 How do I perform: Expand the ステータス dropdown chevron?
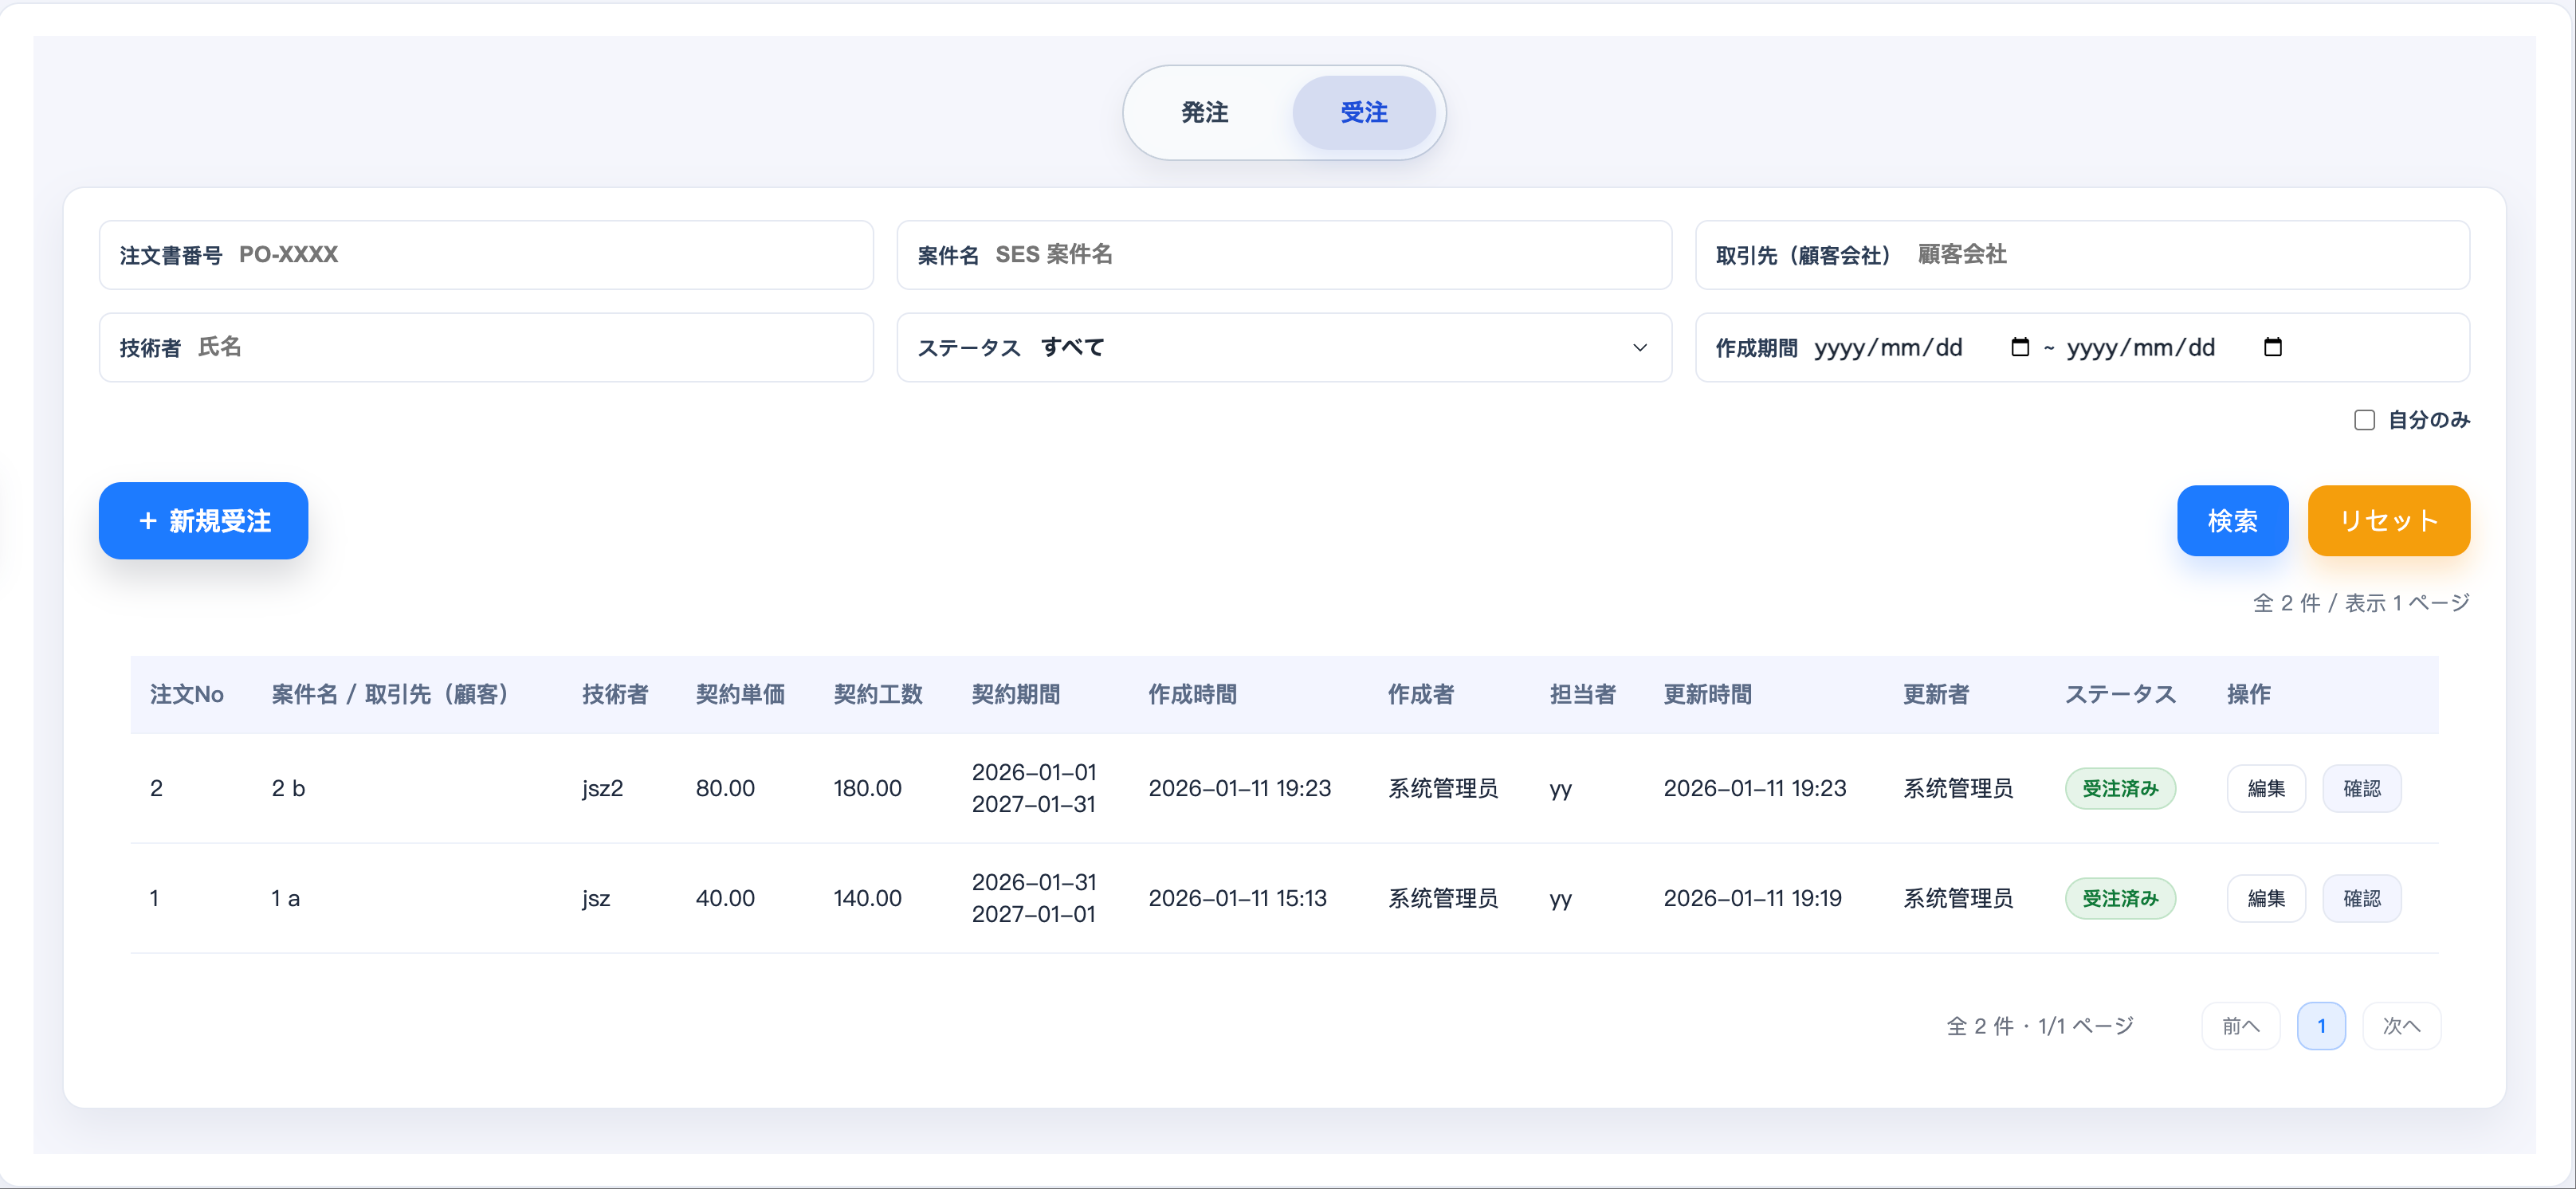click(1640, 348)
